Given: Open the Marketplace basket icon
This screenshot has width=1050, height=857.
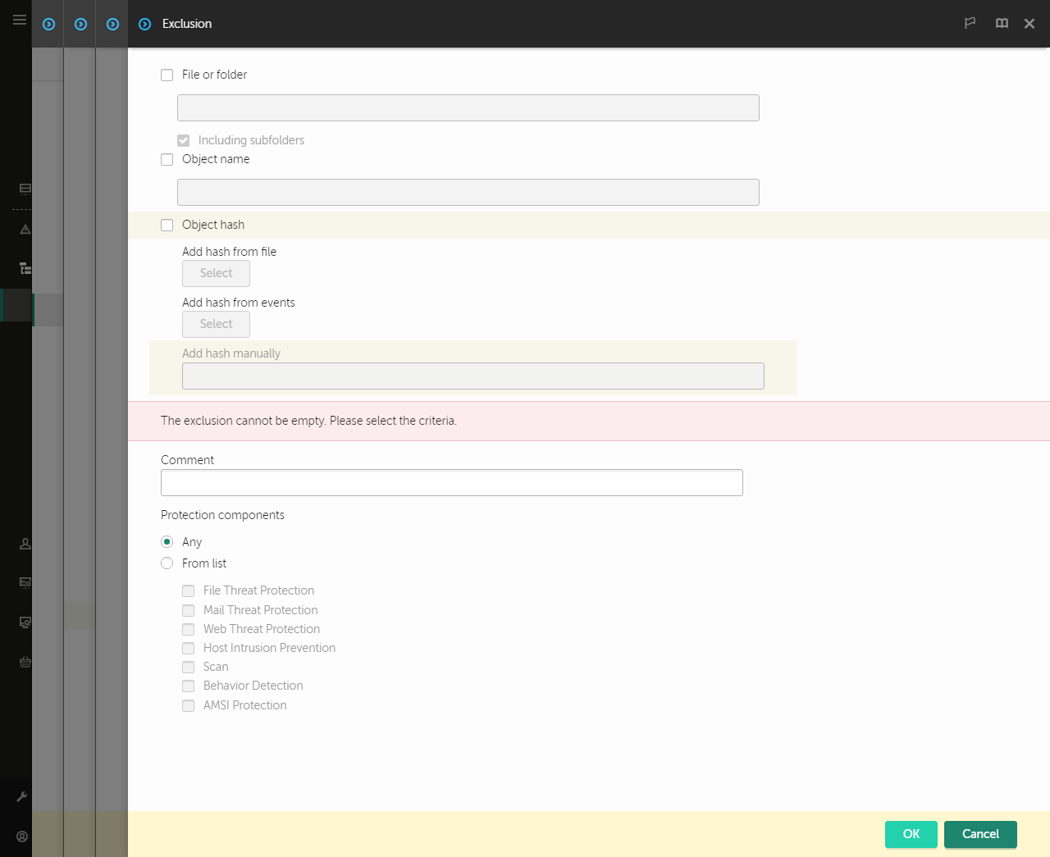Looking at the screenshot, I should (25, 662).
